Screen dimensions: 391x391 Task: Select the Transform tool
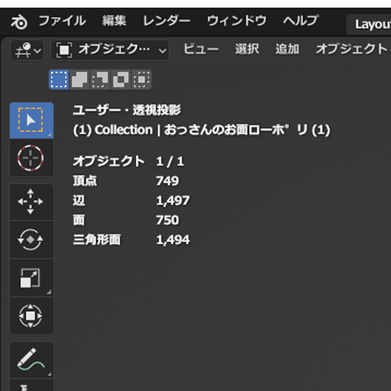tap(31, 316)
